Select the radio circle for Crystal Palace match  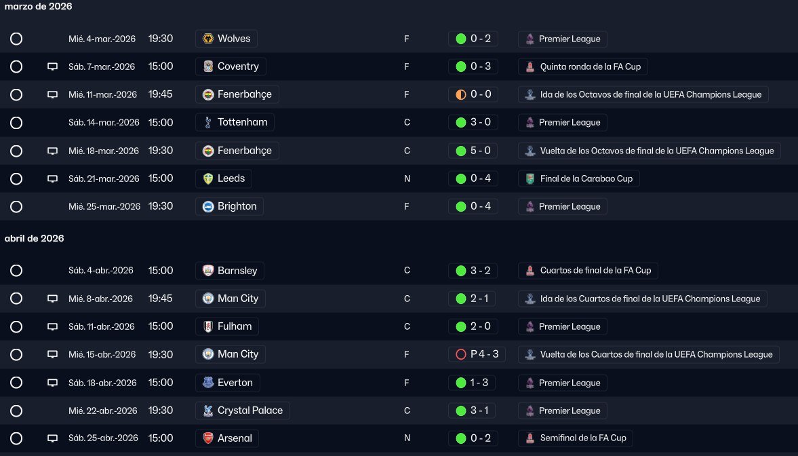[x=16, y=411]
